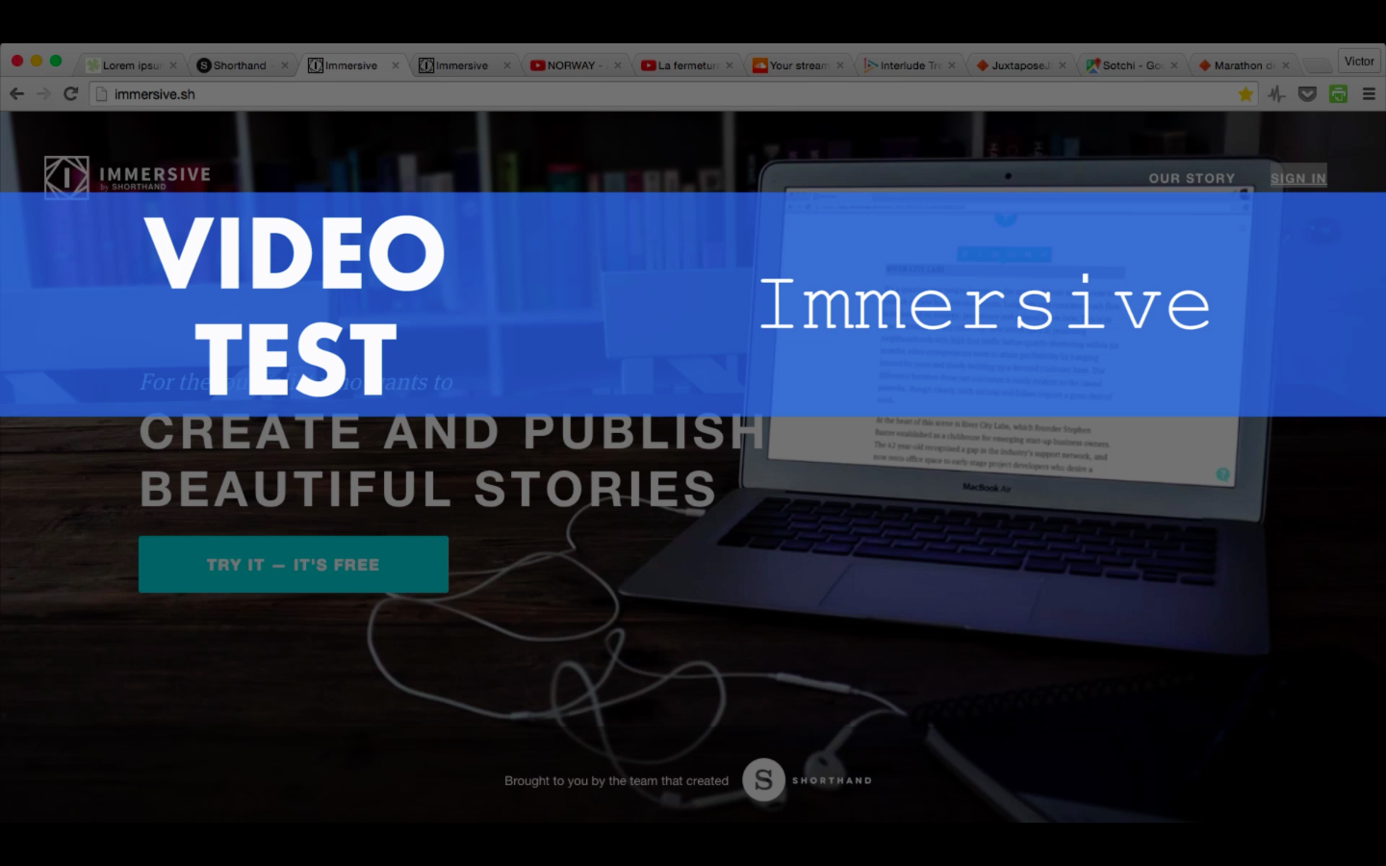Close the Marathon tab
This screenshot has width=1386, height=866.
click(x=1286, y=65)
